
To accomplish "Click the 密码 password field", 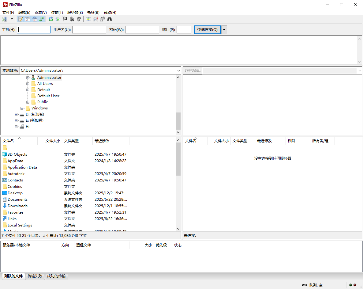I will pyautogui.click(x=142, y=29).
